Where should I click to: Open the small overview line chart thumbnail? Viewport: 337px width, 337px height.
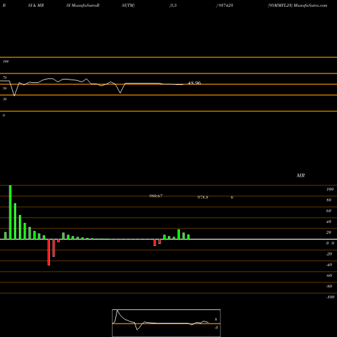click(x=166, y=323)
